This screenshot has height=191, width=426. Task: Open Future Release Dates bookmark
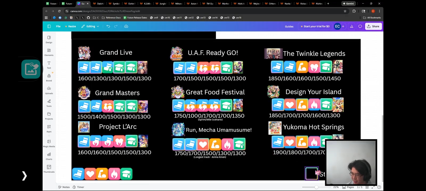(x=135, y=18)
